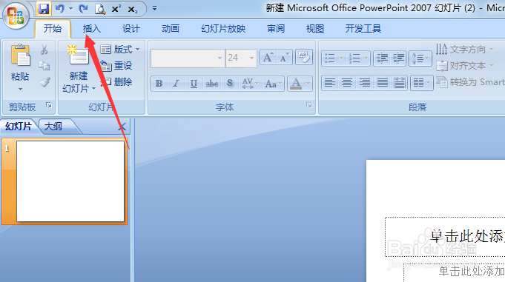The image size is (505, 282).
Task: Copy the selection
Action: (44, 66)
